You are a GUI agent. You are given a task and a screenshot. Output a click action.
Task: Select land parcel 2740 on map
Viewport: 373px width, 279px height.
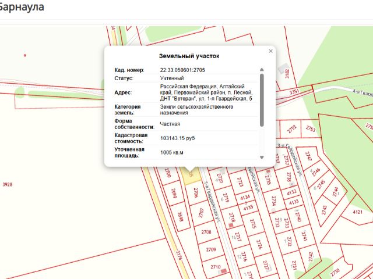pyautogui.click(x=298, y=216)
